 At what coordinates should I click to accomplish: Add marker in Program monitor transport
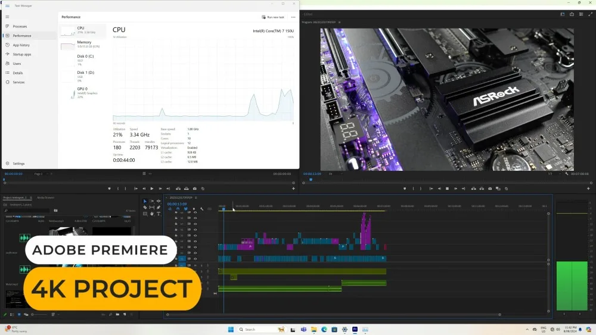405,189
